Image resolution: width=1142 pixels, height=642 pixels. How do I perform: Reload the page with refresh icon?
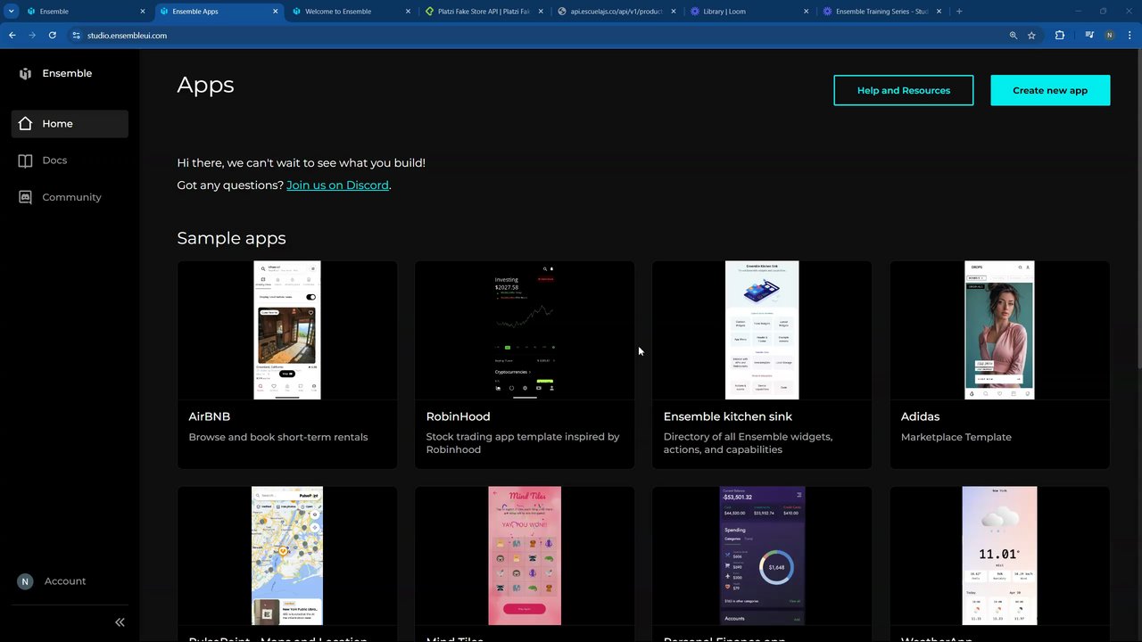click(53, 36)
